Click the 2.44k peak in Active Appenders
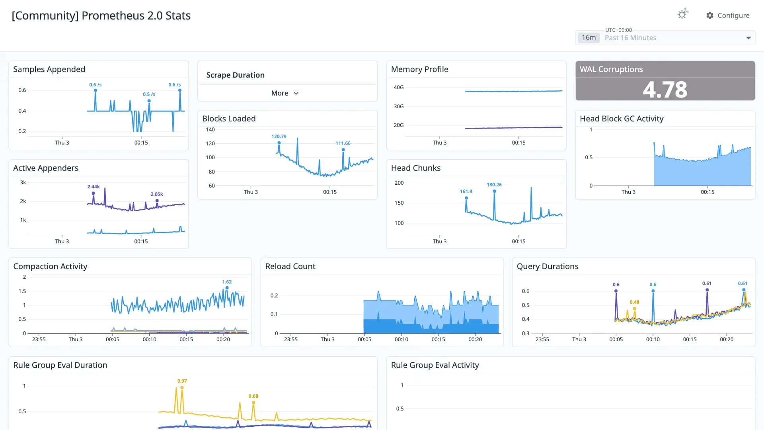 point(94,193)
